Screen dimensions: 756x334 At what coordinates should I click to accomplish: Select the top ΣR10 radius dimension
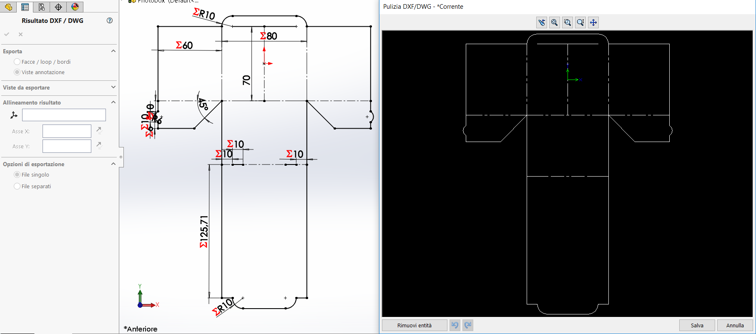(x=204, y=14)
